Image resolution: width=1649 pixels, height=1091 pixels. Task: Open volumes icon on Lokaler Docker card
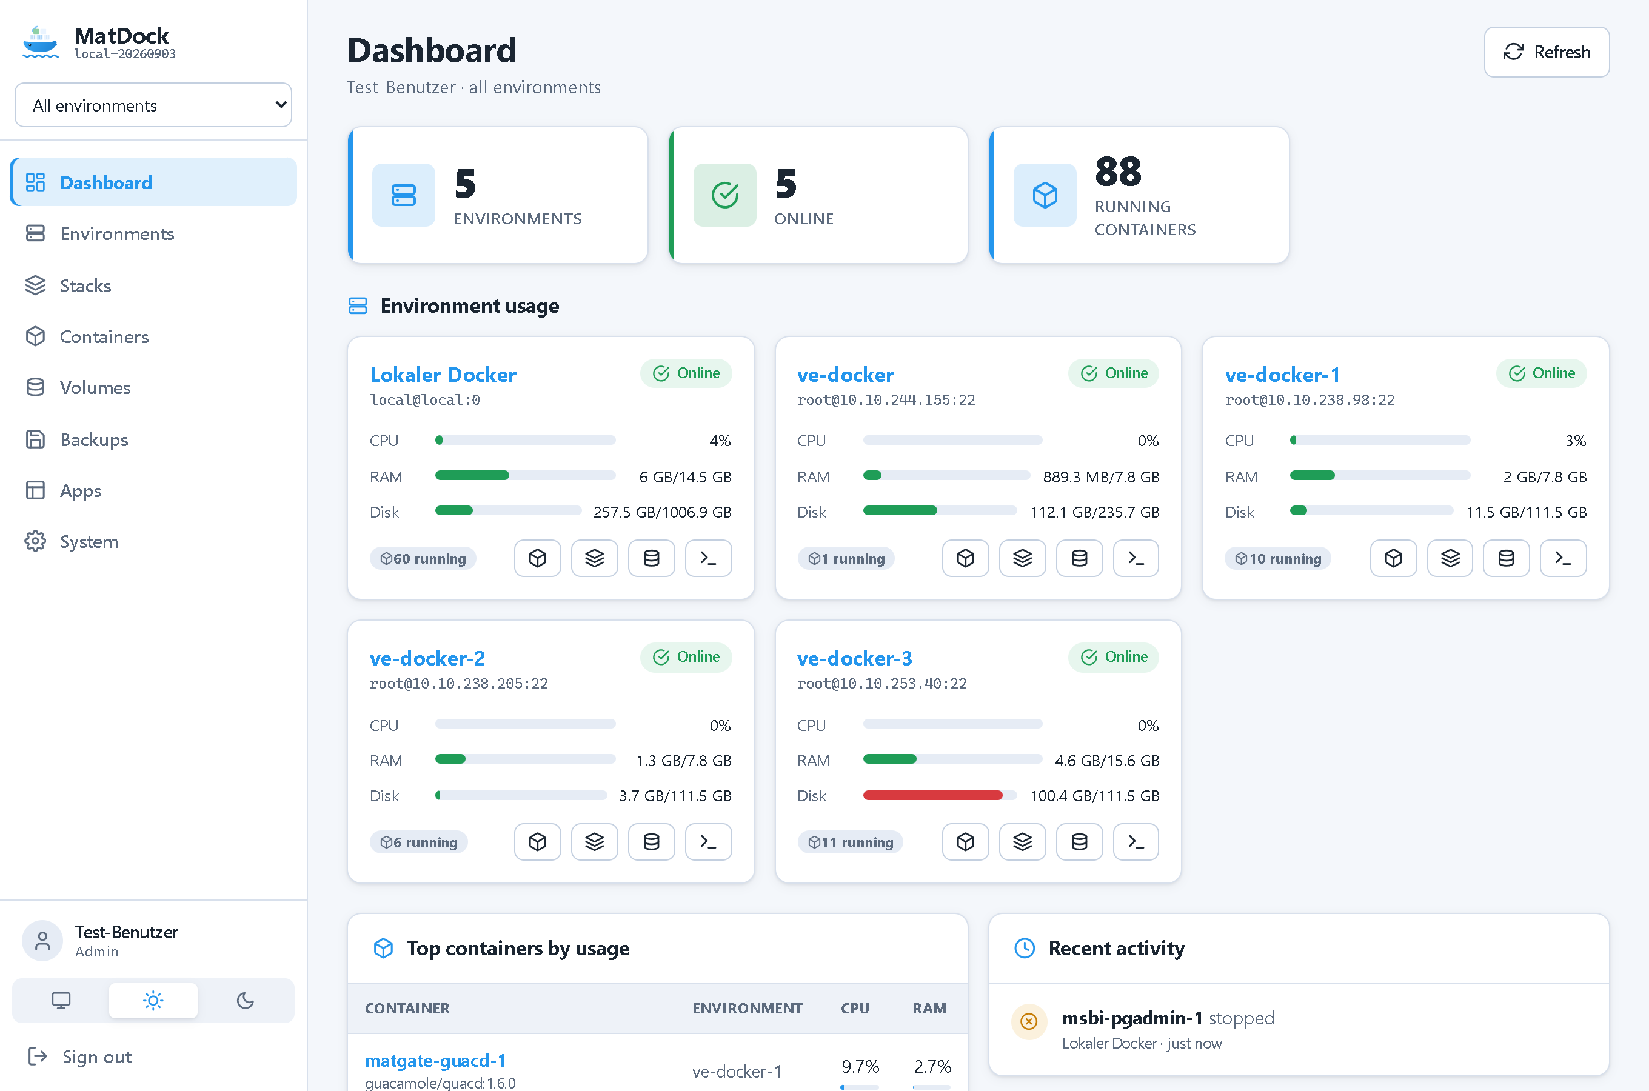[x=651, y=558]
